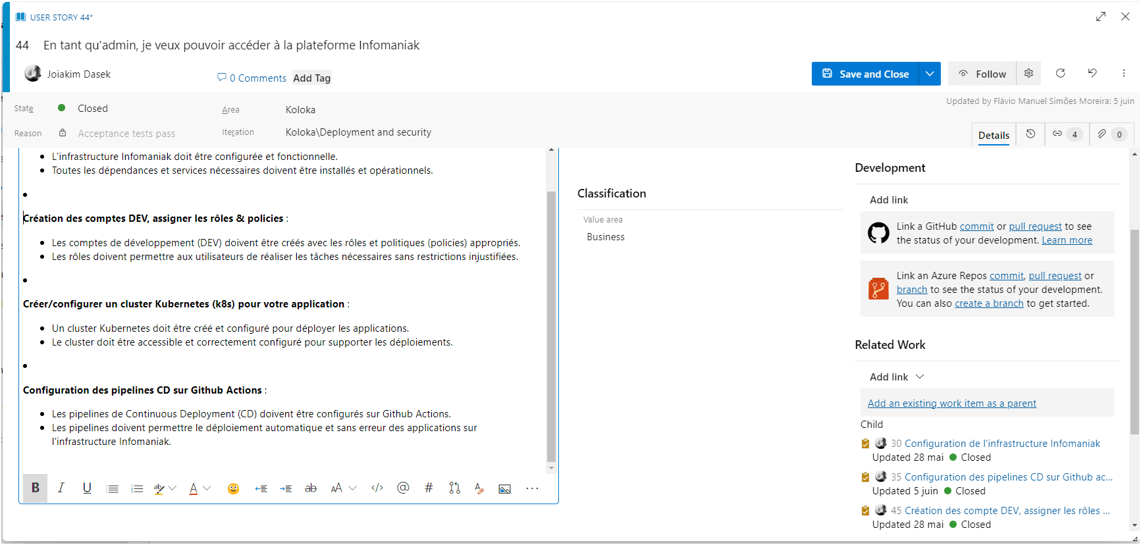Open the Links tab showing 4

click(1067, 134)
